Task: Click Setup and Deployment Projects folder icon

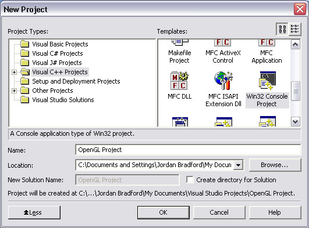Action: [x=25, y=81]
